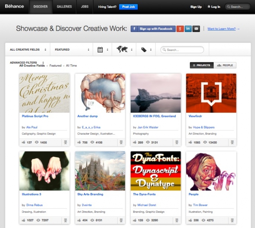This screenshot has width=255, height=228.
Task: Open the calendar time filter icon
Action: [100, 50]
